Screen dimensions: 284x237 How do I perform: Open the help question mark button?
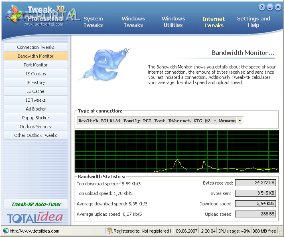(262, 7)
